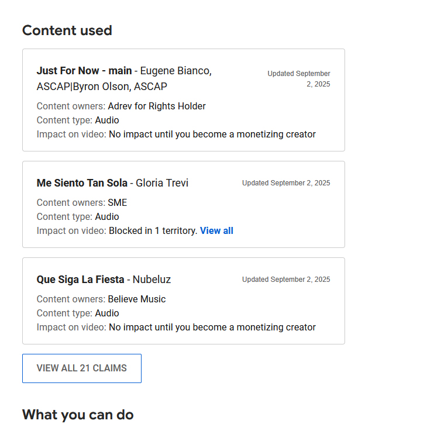
Task: Click the Nubeluz artist name
Action: (x=151, y=280)
